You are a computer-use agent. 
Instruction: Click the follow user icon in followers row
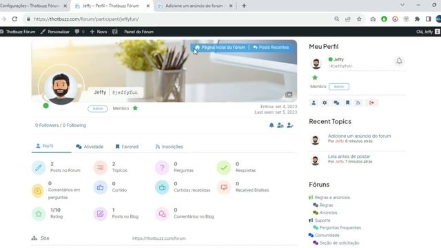pyautogui.click(x=280, y=125)
